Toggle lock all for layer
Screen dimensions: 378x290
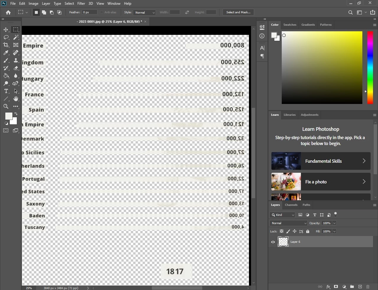tap(308, 232)
